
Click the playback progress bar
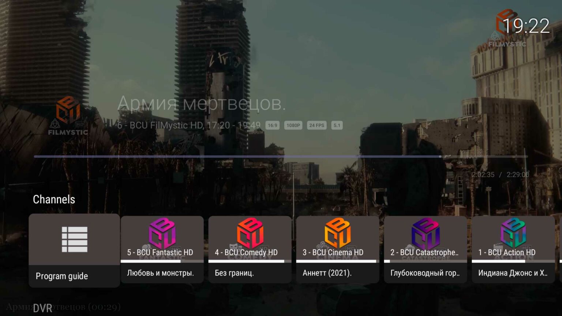click(281, 156)
